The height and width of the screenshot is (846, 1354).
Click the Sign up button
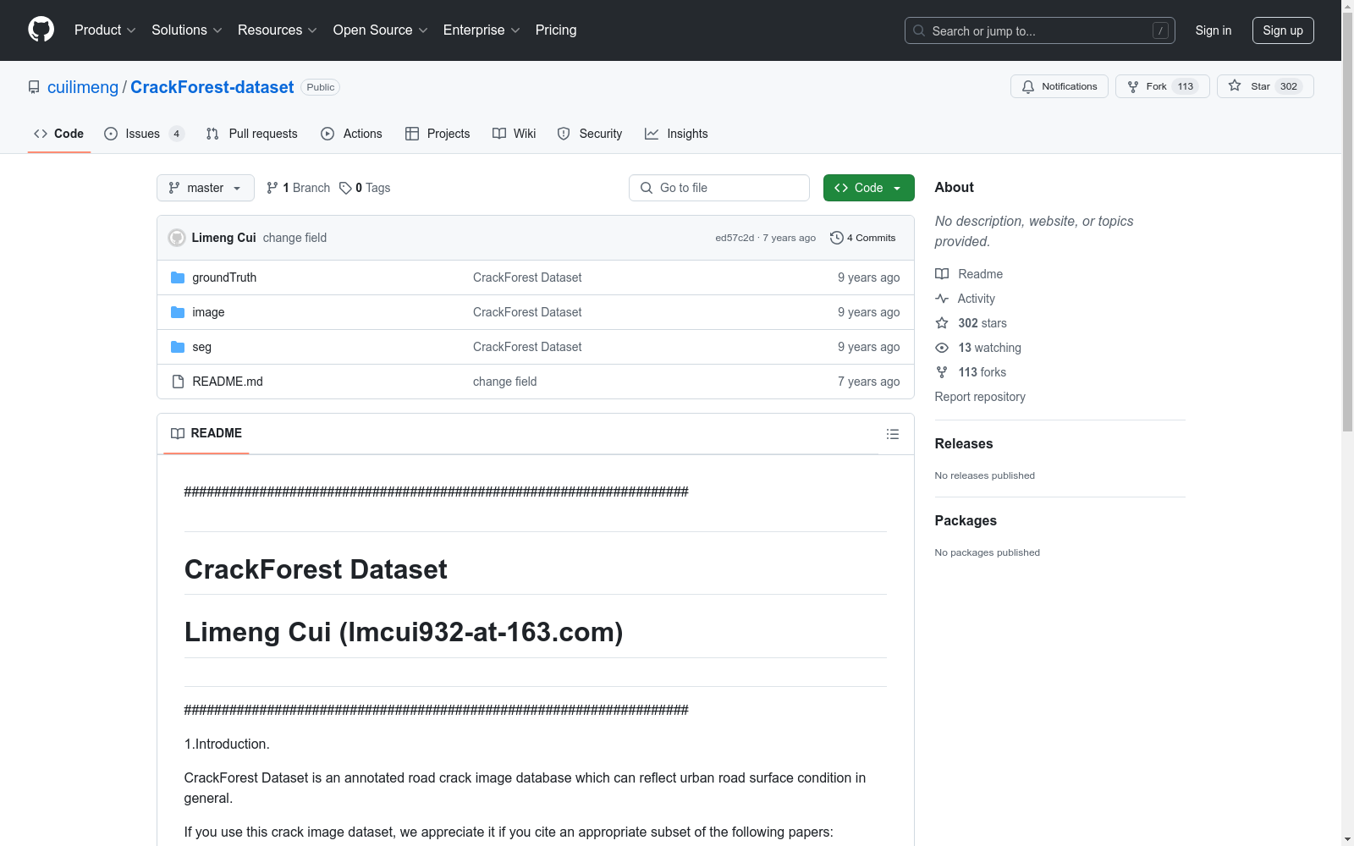pos(1283,30)
